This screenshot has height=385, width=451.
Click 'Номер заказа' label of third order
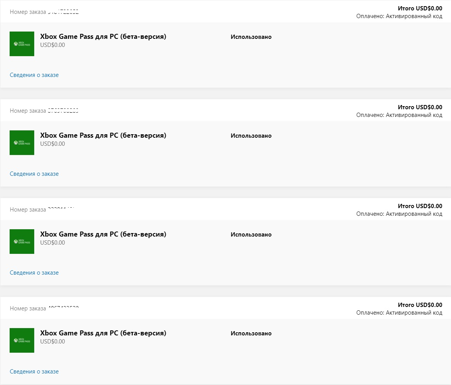[28, 210]
